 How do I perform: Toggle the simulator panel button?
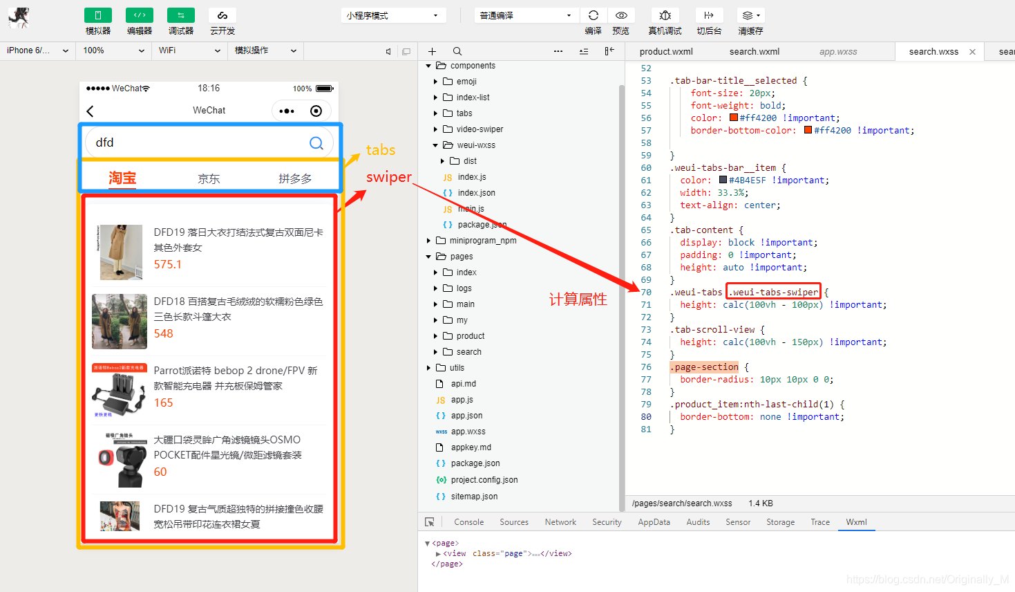[x=98, y=15]
